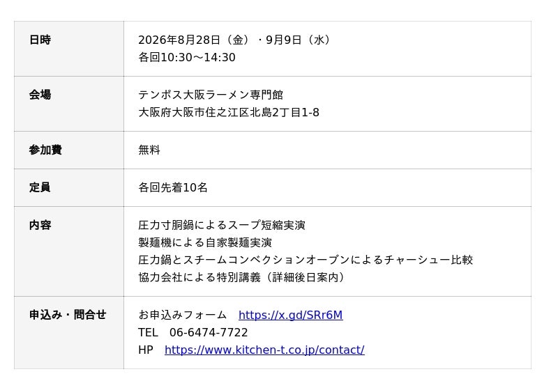This screenshot has width=558, height=390.
Task: Click the capacity text 各回先着10名
Action: tap(172, 187)
